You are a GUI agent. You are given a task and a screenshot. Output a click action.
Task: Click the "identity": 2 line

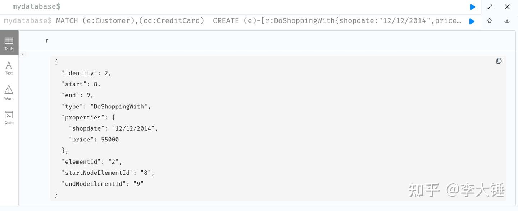click(x=86, y=73)
